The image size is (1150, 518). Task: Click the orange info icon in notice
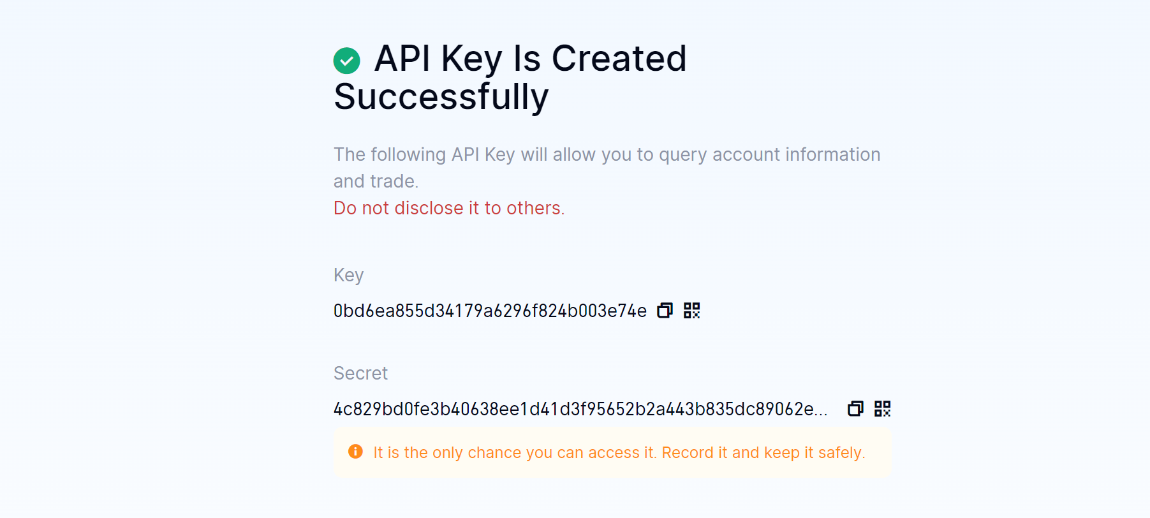[x=355, y=452]
